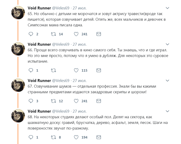181x144 pixels.
Task: Reply to tweet 67 about sound effects
Action: click(31, 101)
